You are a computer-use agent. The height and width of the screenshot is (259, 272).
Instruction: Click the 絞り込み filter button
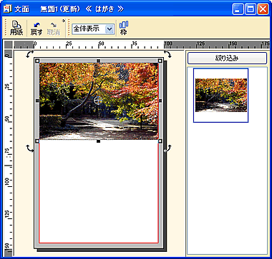click(227, 59)
